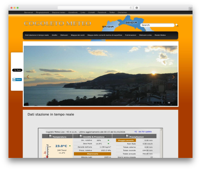Click the green trend indicator beside 23.0°C
Image resolution: width=201 pixels, height=170 pixels.
[70, 146]
